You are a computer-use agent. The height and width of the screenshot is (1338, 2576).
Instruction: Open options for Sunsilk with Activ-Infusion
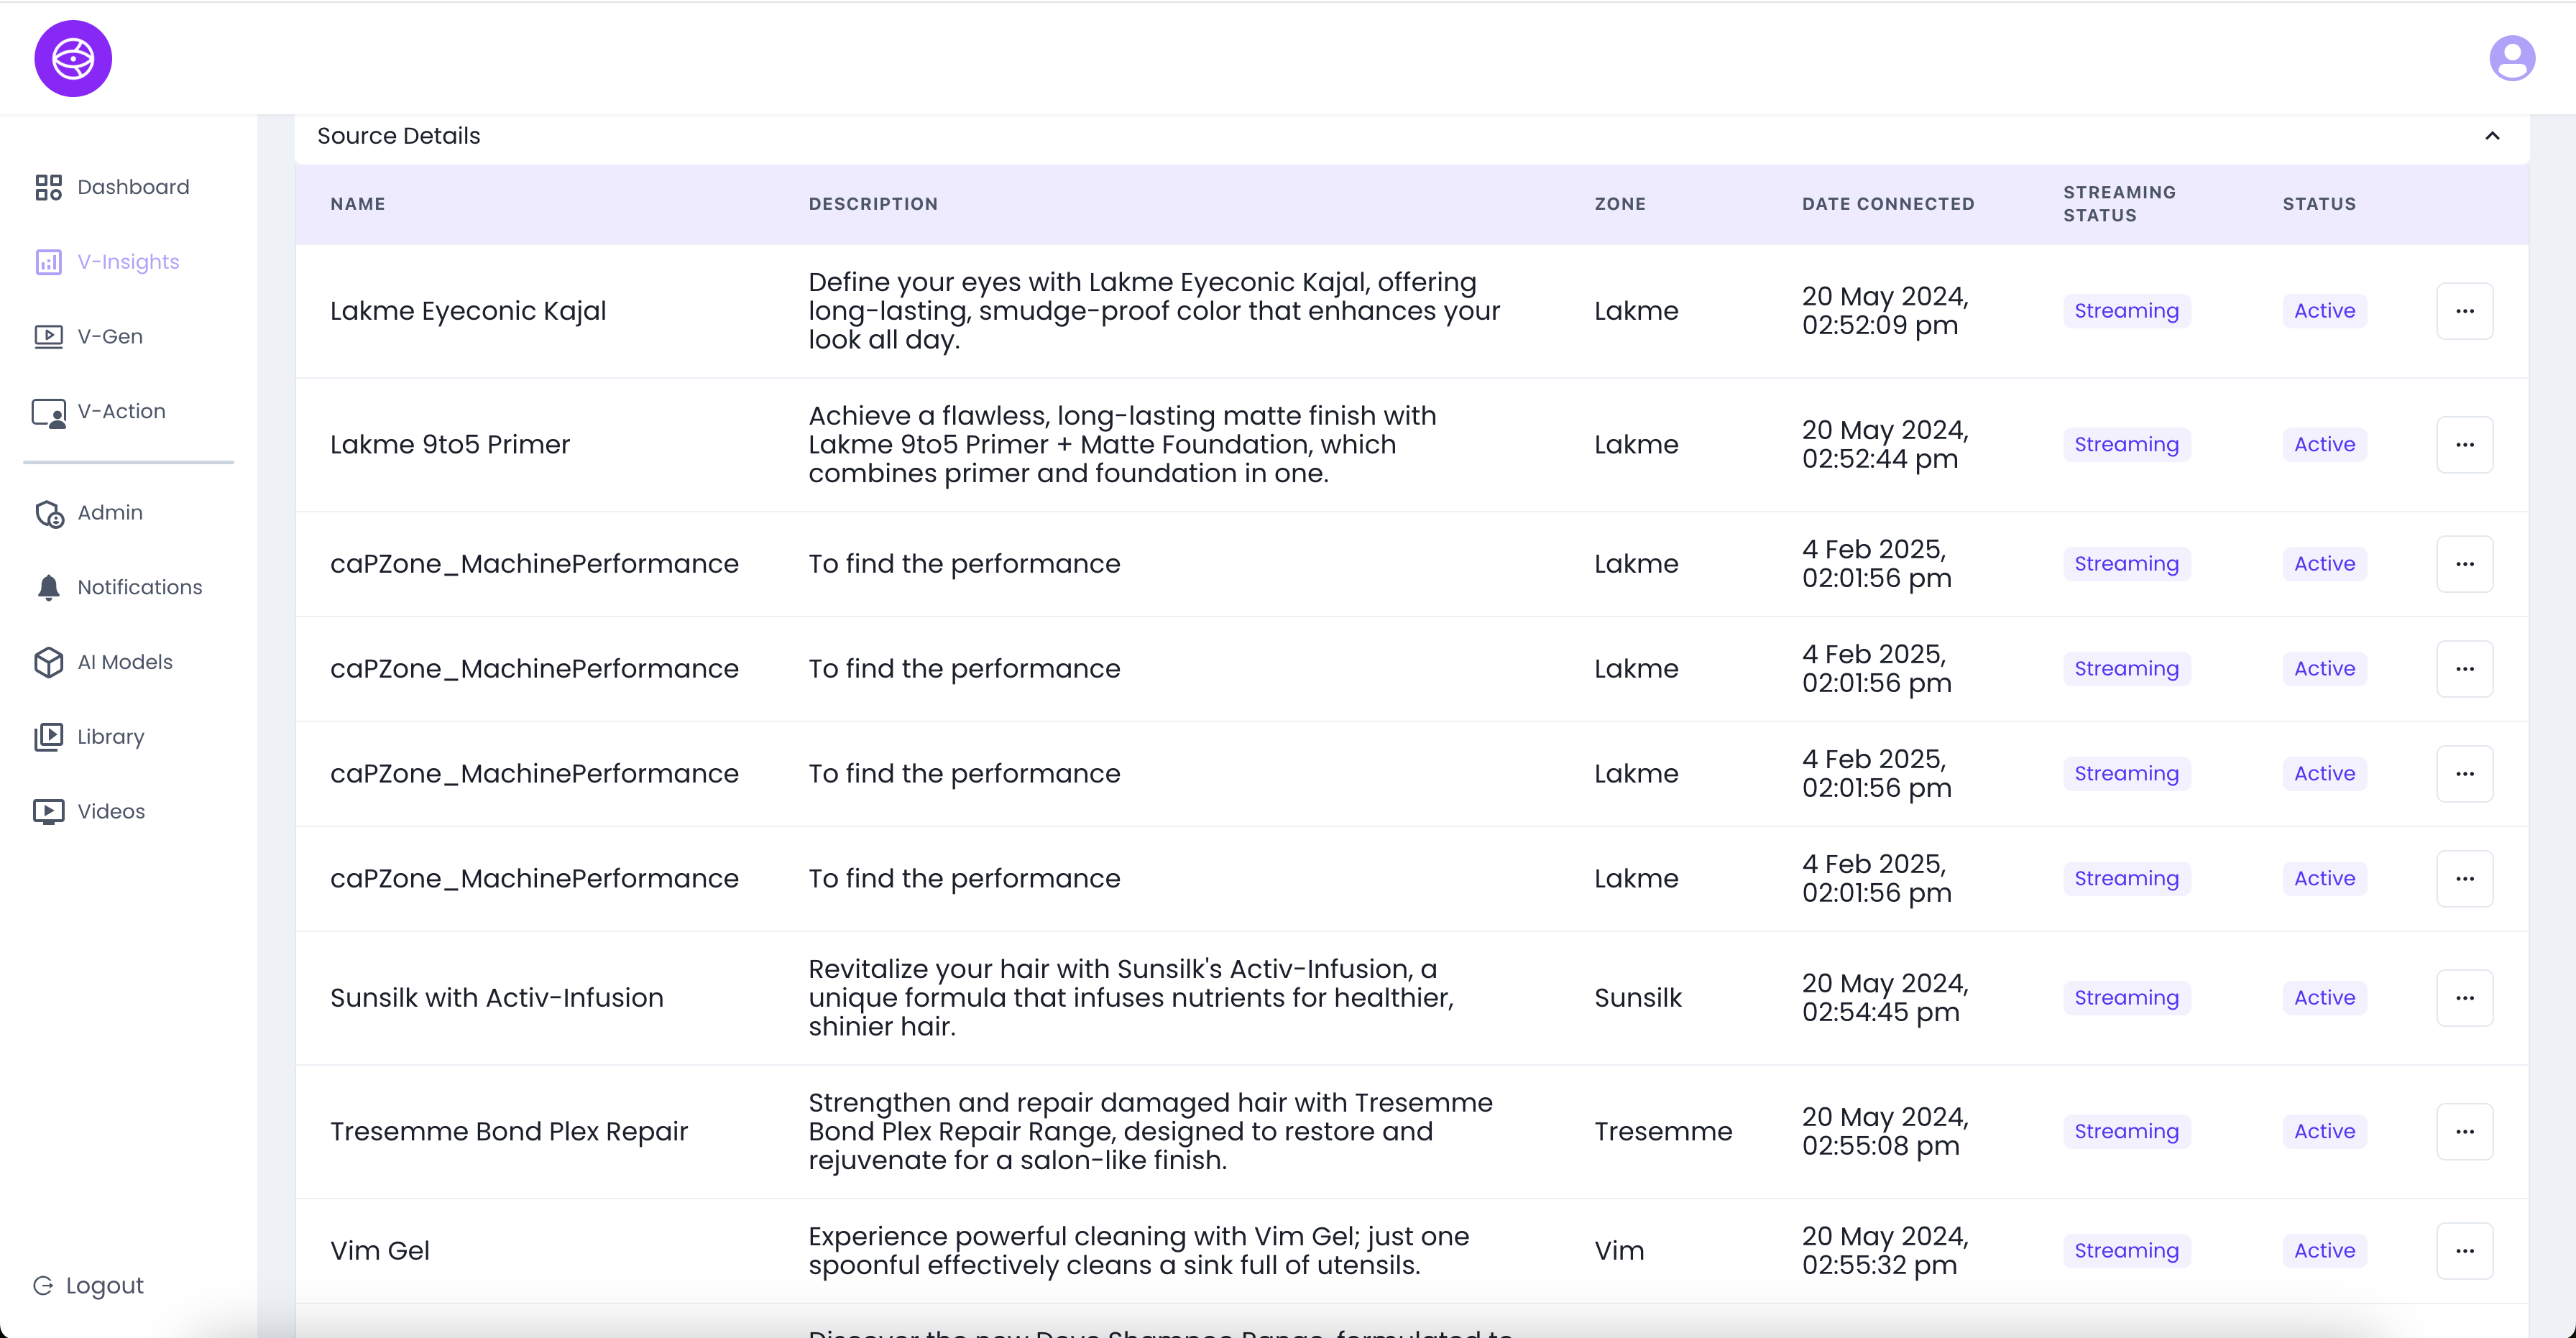coord(2464,998)
